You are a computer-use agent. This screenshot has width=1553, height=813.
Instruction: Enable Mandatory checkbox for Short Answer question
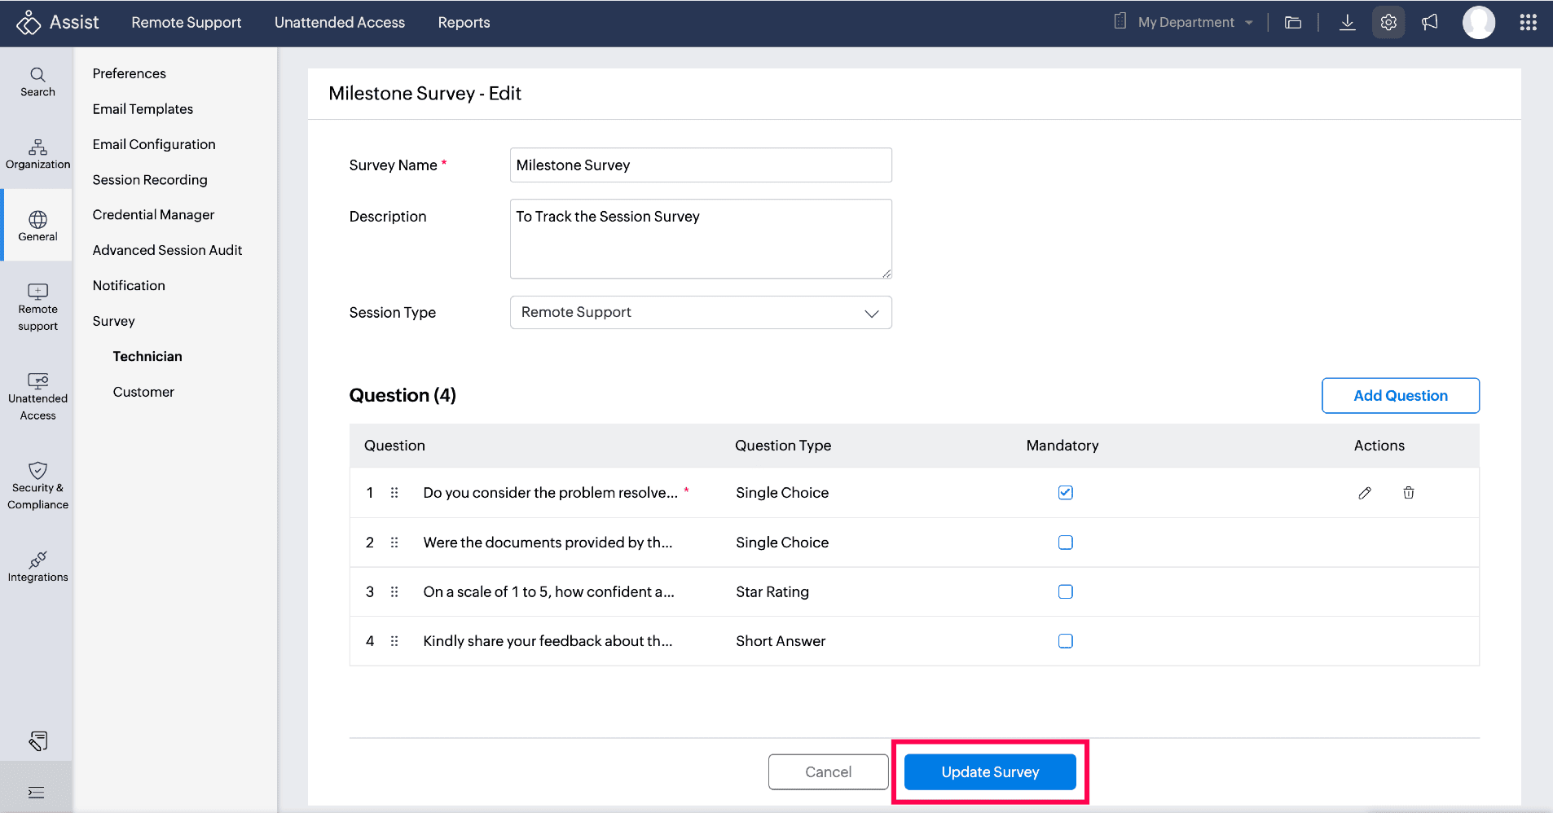[1065, 641]
